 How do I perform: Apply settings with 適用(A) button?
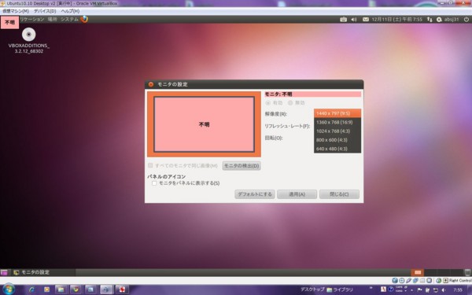[297, 194]
